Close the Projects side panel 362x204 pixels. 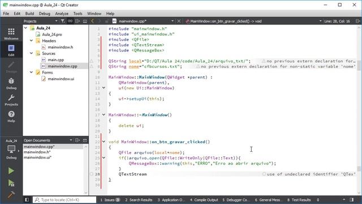pyautogui.click(x=85, y=21)
